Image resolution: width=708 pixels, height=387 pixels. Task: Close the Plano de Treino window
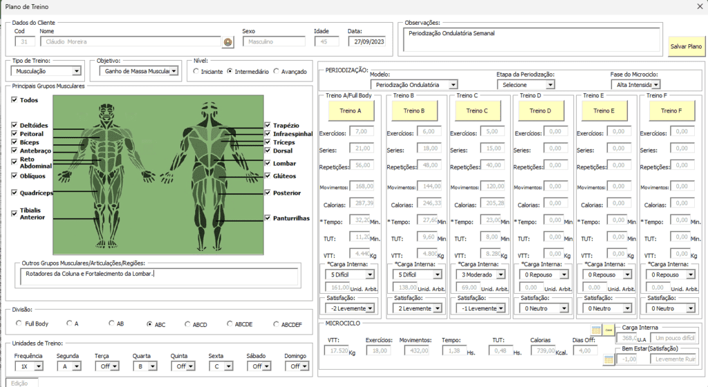pyautogui.click(x=700, y=6)
